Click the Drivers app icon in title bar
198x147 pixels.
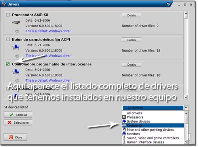coord(4,4)
